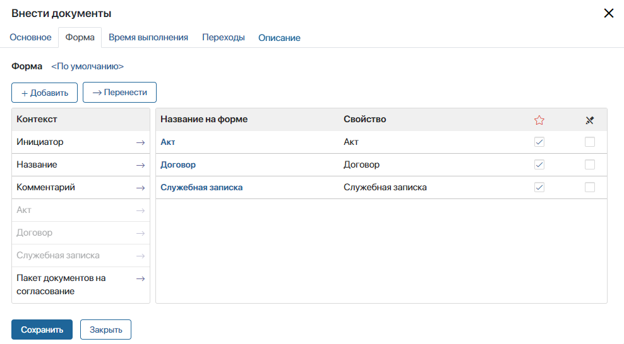This screenshot has width=624, height=344.
Task: Click Служебная записка in the Свойство column
Action: 385,187
